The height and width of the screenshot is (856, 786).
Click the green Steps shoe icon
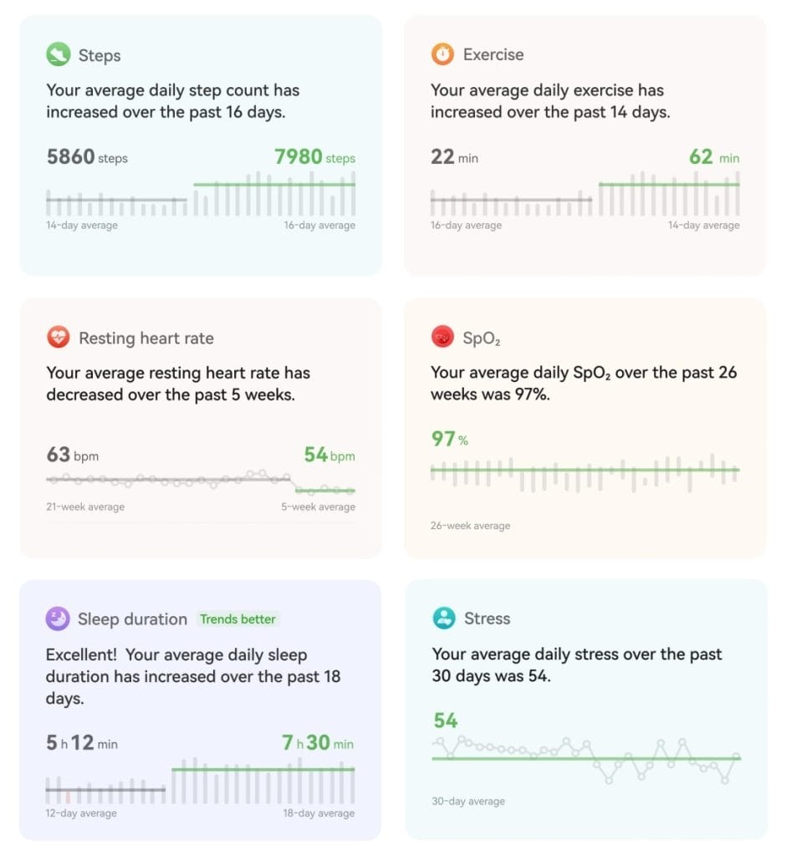point(58,56)
